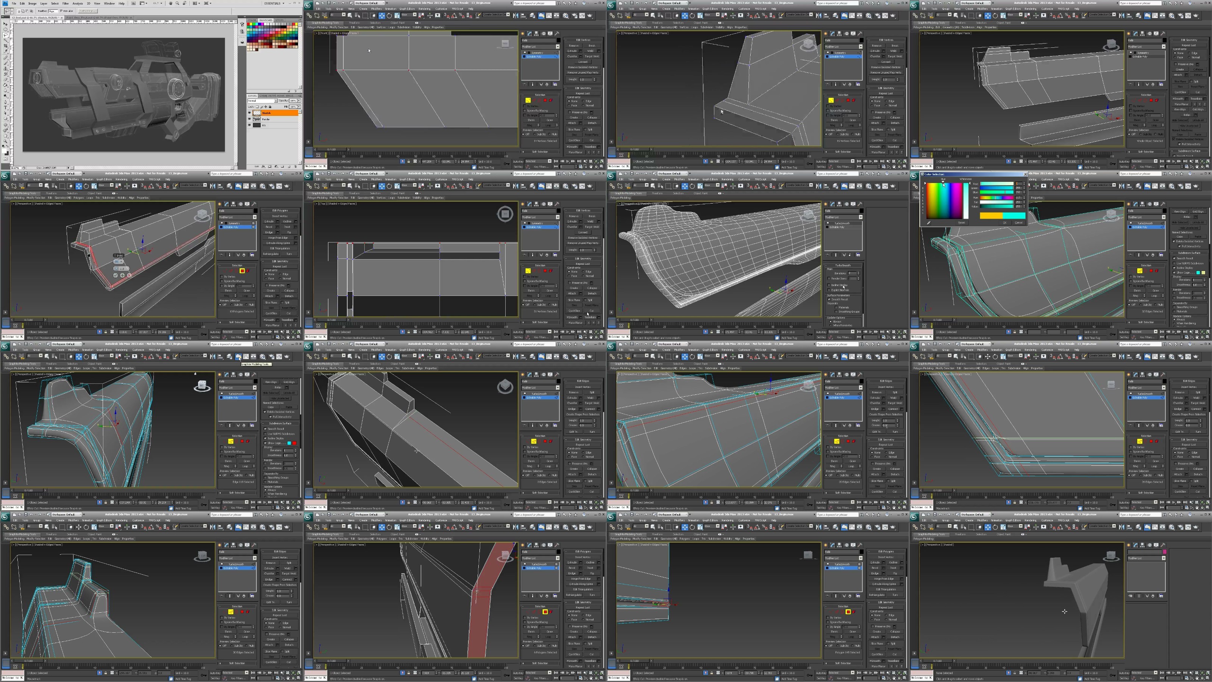
Task: Select the Clone Stamp tool in Photoshop
Action: click(6, 69)
